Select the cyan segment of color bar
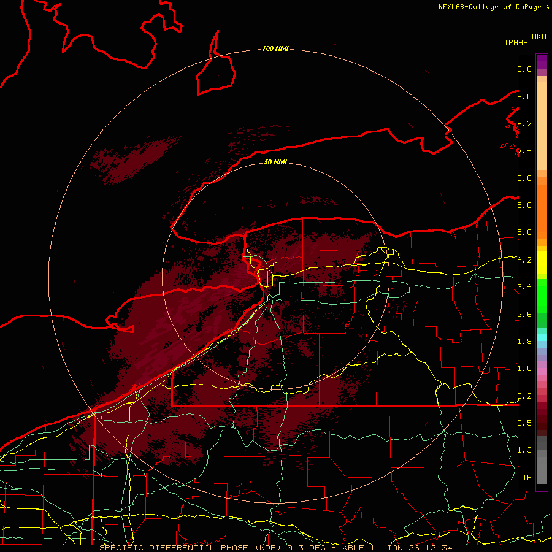 [542, 337]
